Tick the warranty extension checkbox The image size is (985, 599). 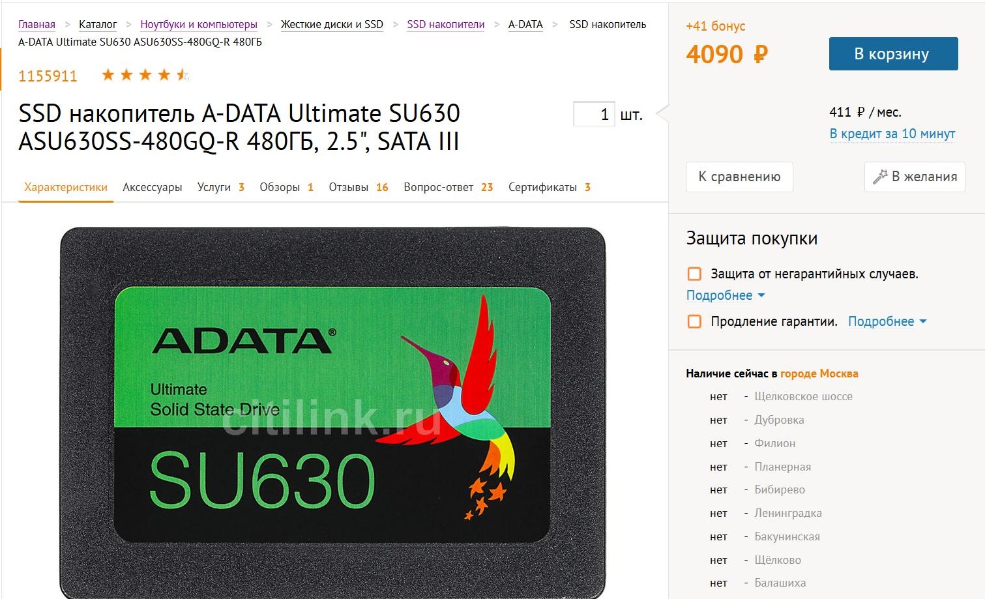(x=694, y=321)
